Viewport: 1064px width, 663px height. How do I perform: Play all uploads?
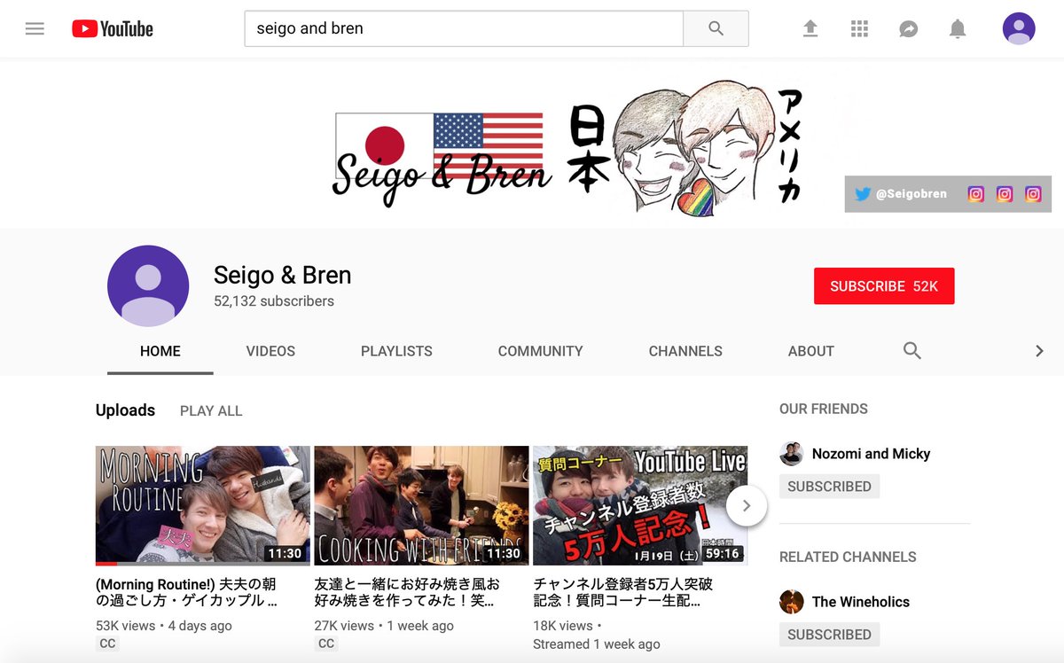tap(211, 411)
